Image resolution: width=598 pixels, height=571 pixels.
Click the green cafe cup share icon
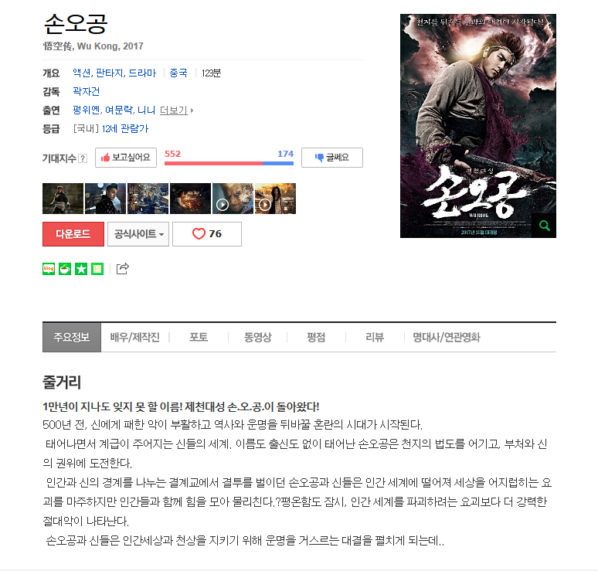point(65,269)
